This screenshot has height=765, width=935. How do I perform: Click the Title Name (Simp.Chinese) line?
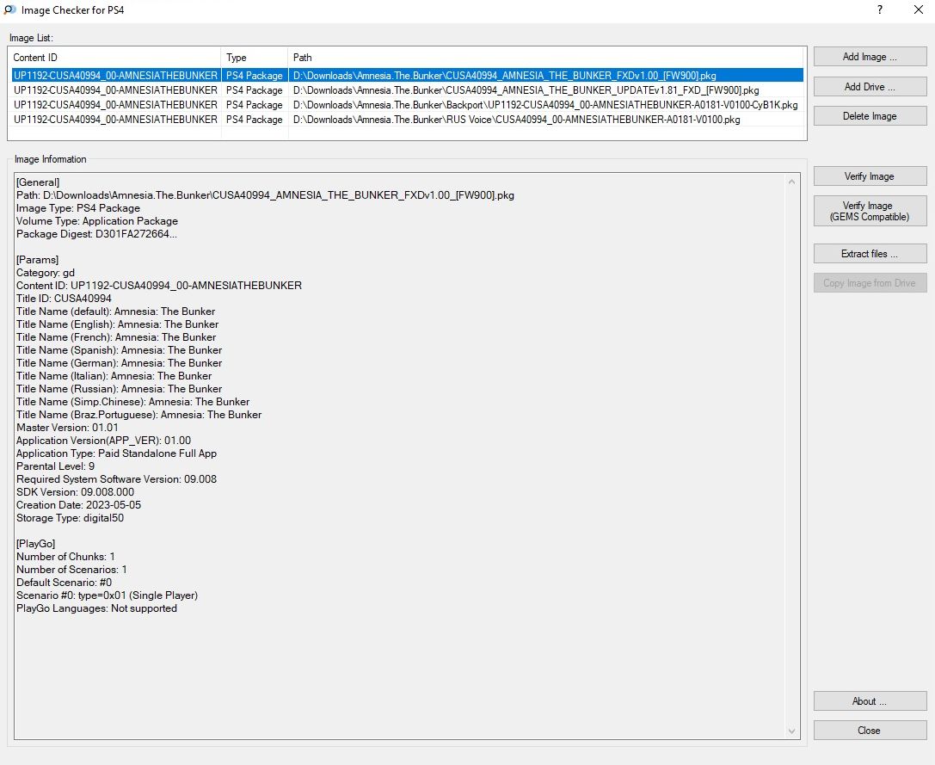[x=133, y=402]
